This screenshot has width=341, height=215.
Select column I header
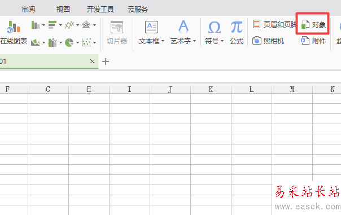(x=129, y=89)
